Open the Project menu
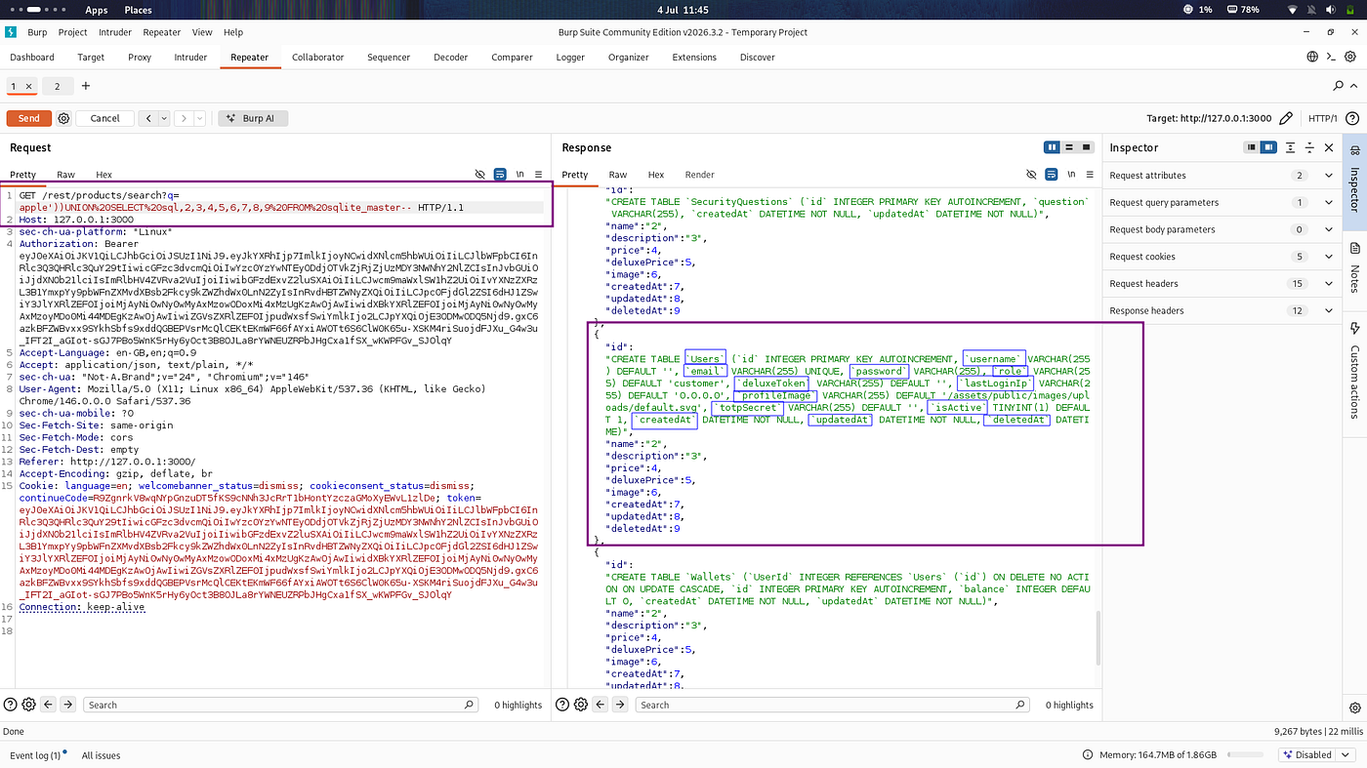1367x768 pixels. tap(72, 32)
